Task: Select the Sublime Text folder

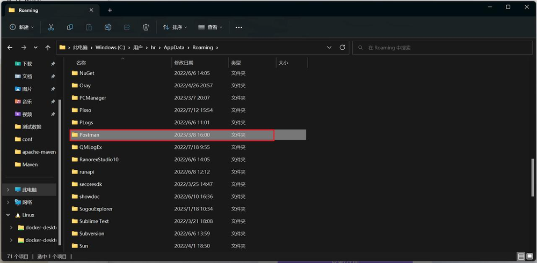Action: pos(94,221)
